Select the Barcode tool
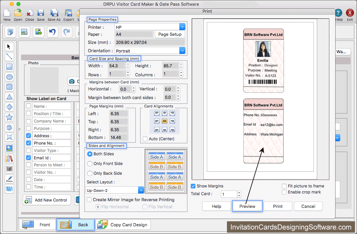Viewport: 357px width, 234px height. pyautogui.click(x=9, y=169)
